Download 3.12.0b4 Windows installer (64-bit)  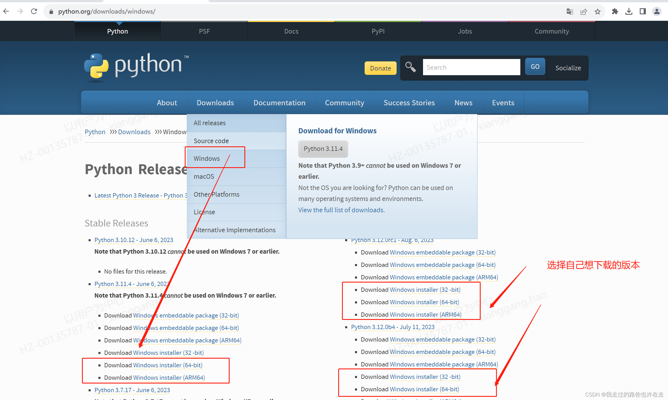pos(424,389)
